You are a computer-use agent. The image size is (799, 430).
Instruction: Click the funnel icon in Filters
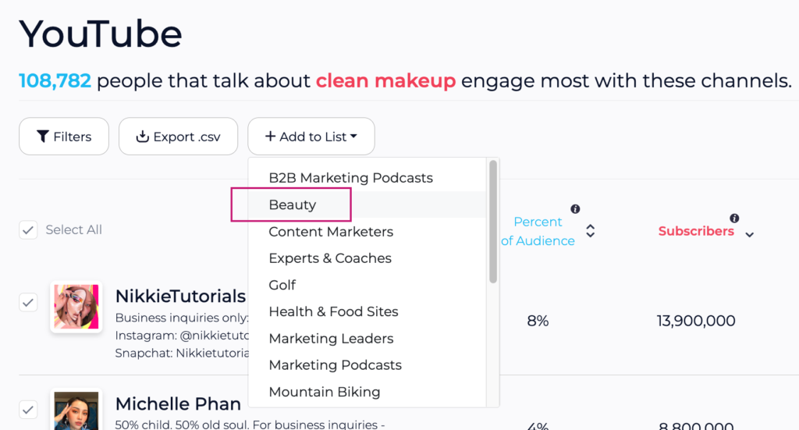tap(43, 136)
